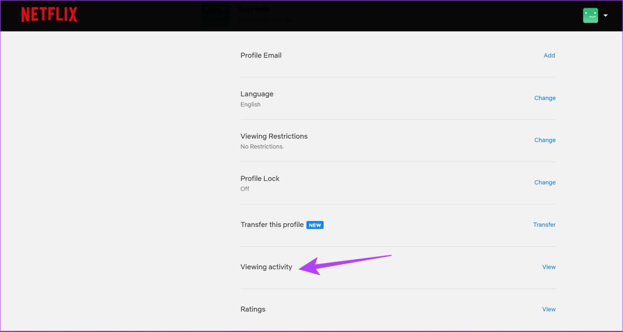The height and width of the screenshot is (332, 623).
Task: Click the NEW badge
Action: tap(315, 225)
